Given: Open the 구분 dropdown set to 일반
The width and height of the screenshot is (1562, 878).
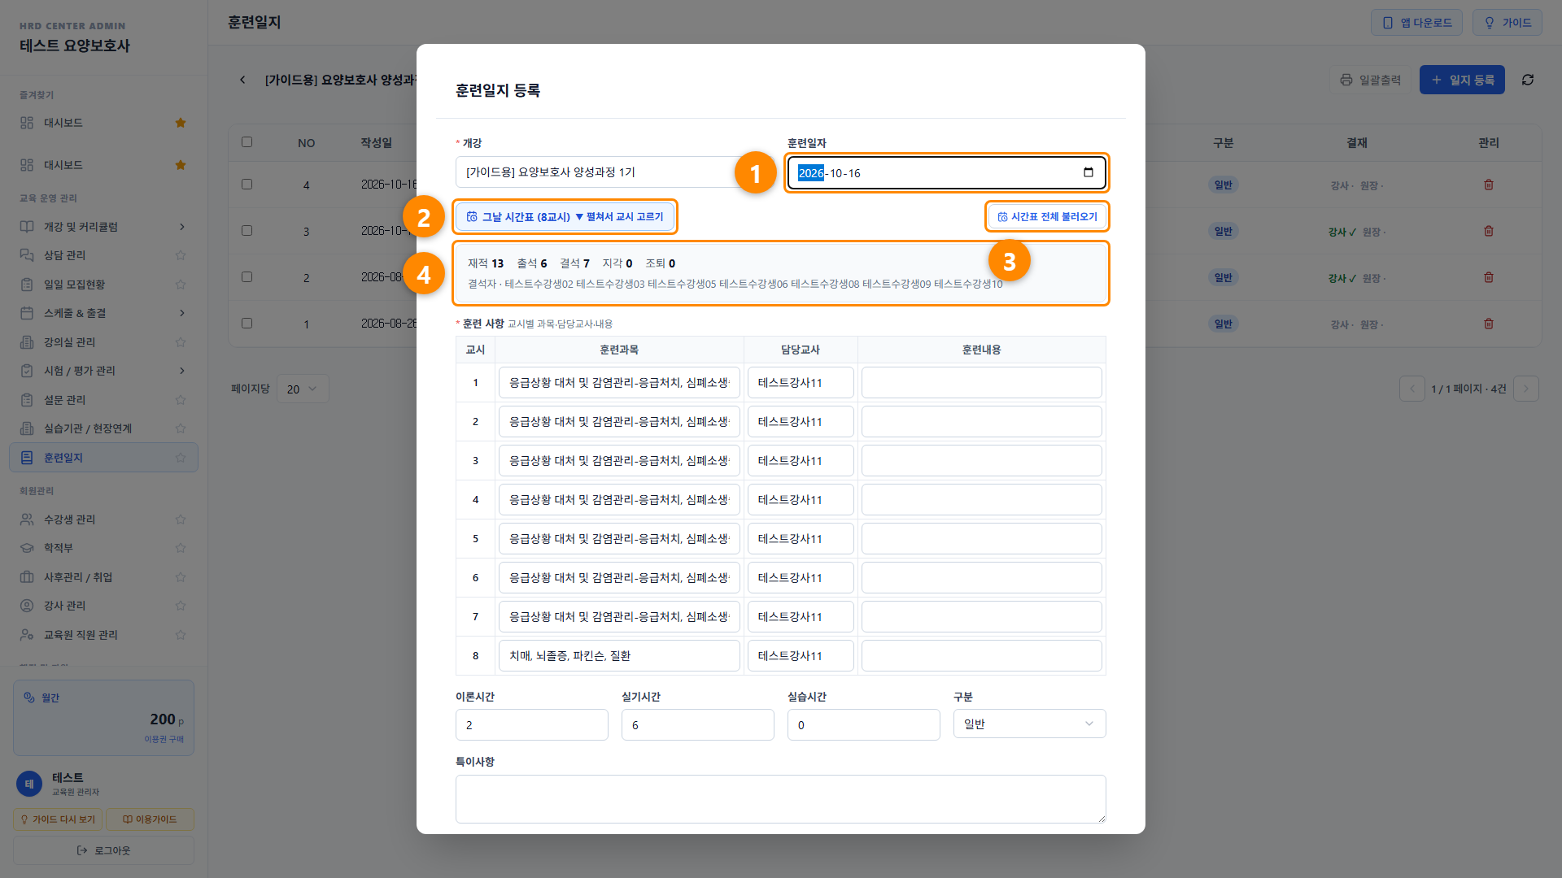Looking at the screenshot, I should click(x=1029, y=724).
